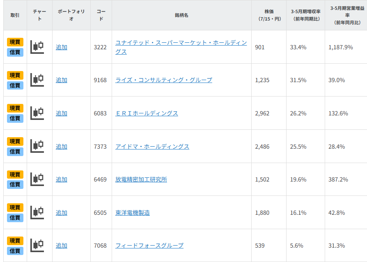
Task: Add code 6505 to portfolio via 追加
Action: click(x=62, y=213)
